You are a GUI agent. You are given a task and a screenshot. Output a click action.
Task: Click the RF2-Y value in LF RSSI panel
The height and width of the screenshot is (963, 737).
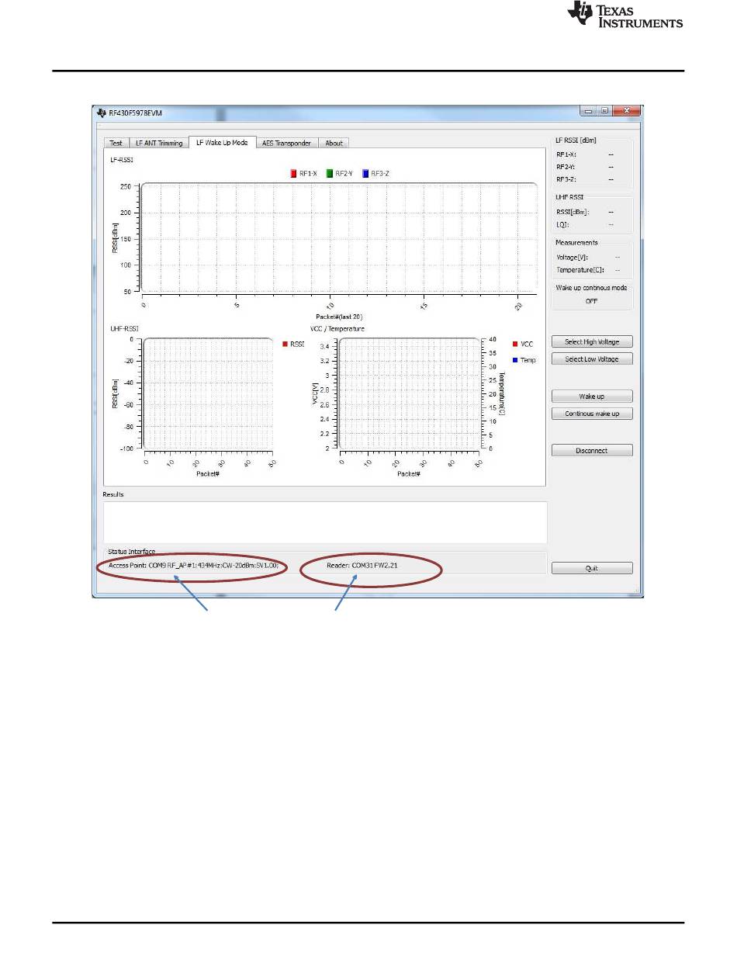[611, 167]
